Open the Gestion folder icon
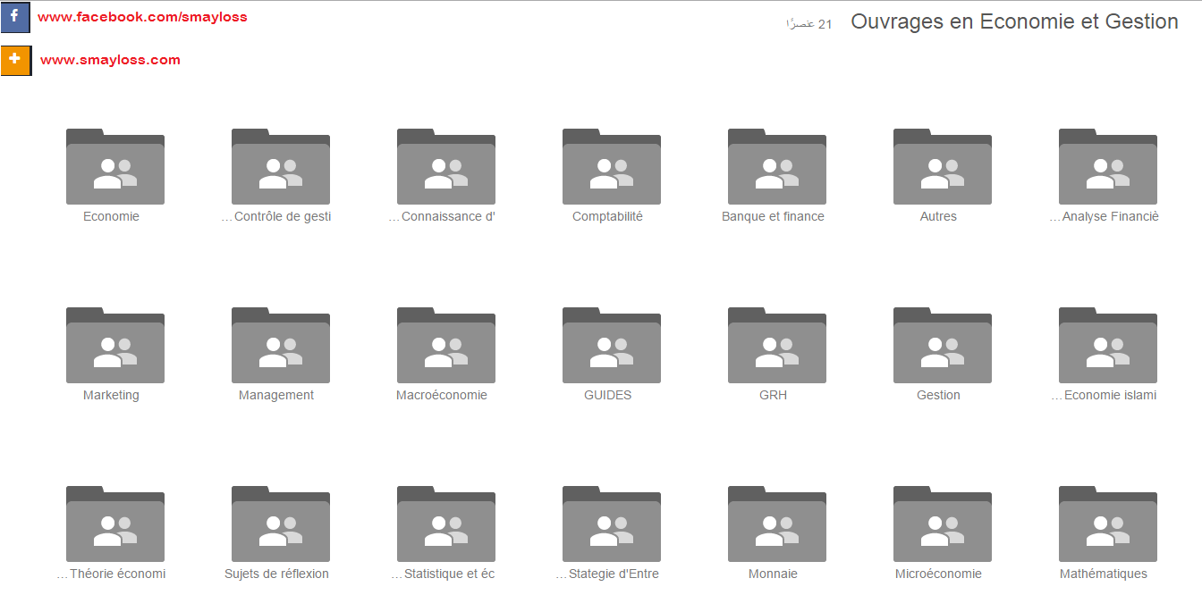This screenshot has width=1202, height=595. pos(943,345)
